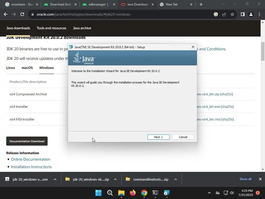Switch to the New Tab tab
This screenshot has width=265, height=199.
(x=172, y=4)
